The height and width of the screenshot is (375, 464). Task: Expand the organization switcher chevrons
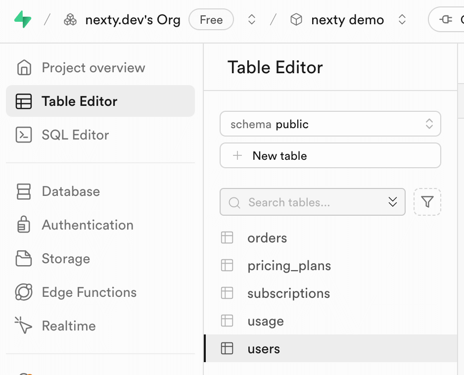pyautogui.click(x=252, y=20)
